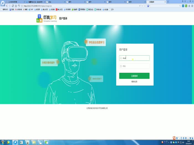Open a new tab with the plus button
This screenshot has height=145, width=194.
pos(168,2)
